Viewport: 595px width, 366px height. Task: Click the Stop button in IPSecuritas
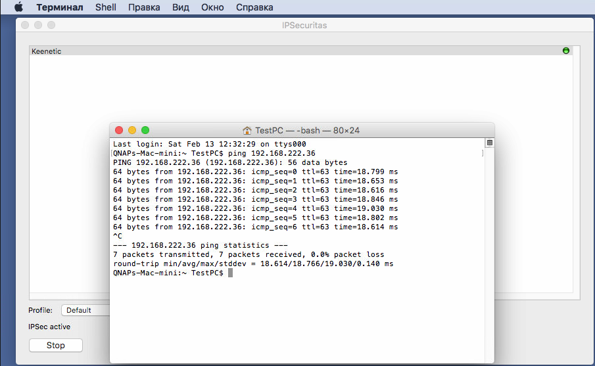(x=56, y=345)
